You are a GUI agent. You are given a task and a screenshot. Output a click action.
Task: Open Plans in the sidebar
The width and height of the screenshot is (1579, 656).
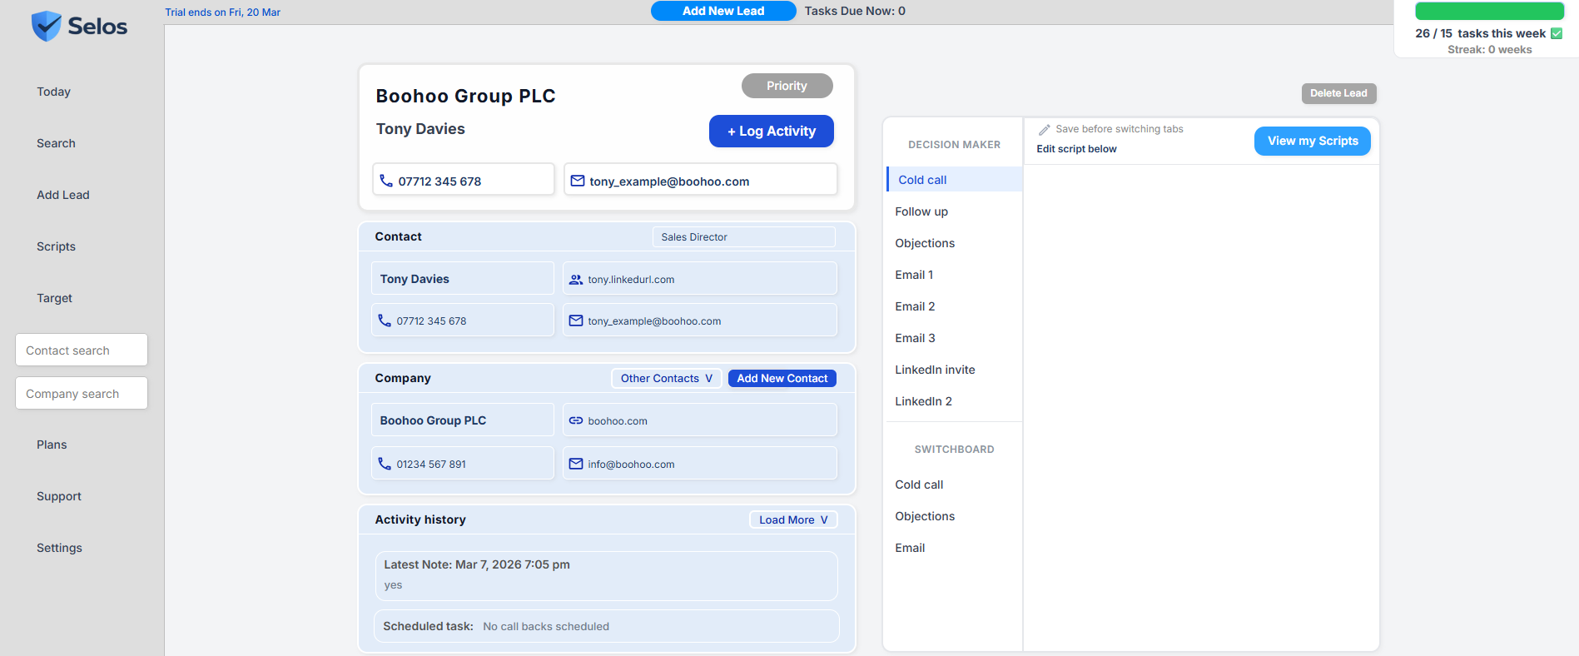click(52, 445)
